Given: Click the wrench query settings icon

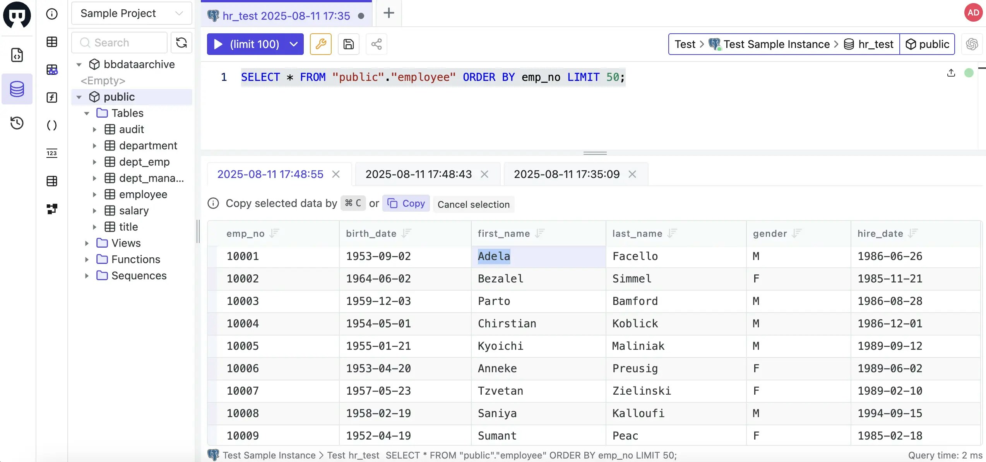Looking at the screenshot, I should [x=320, y=44].
